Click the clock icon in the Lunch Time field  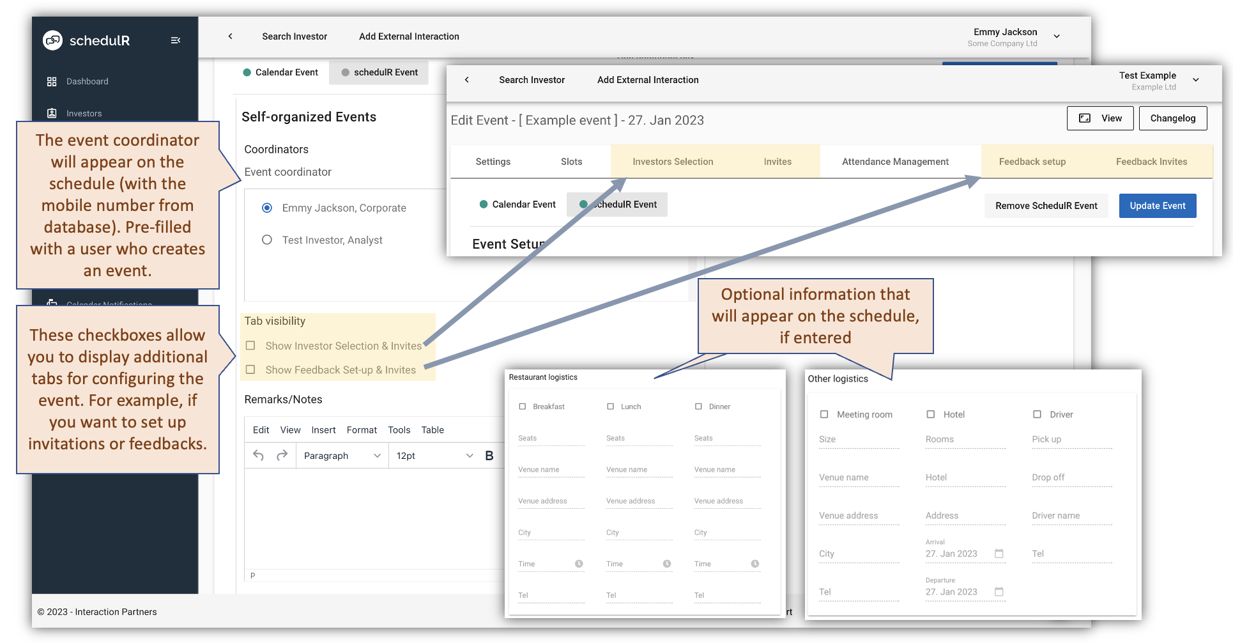tap(668, 564)
